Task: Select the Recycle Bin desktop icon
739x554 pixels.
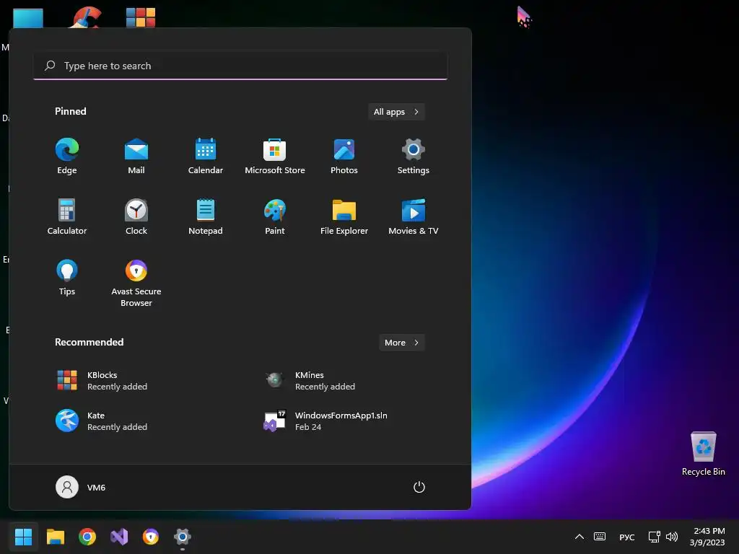Action: pyautogui.click(x=703, y=453)
